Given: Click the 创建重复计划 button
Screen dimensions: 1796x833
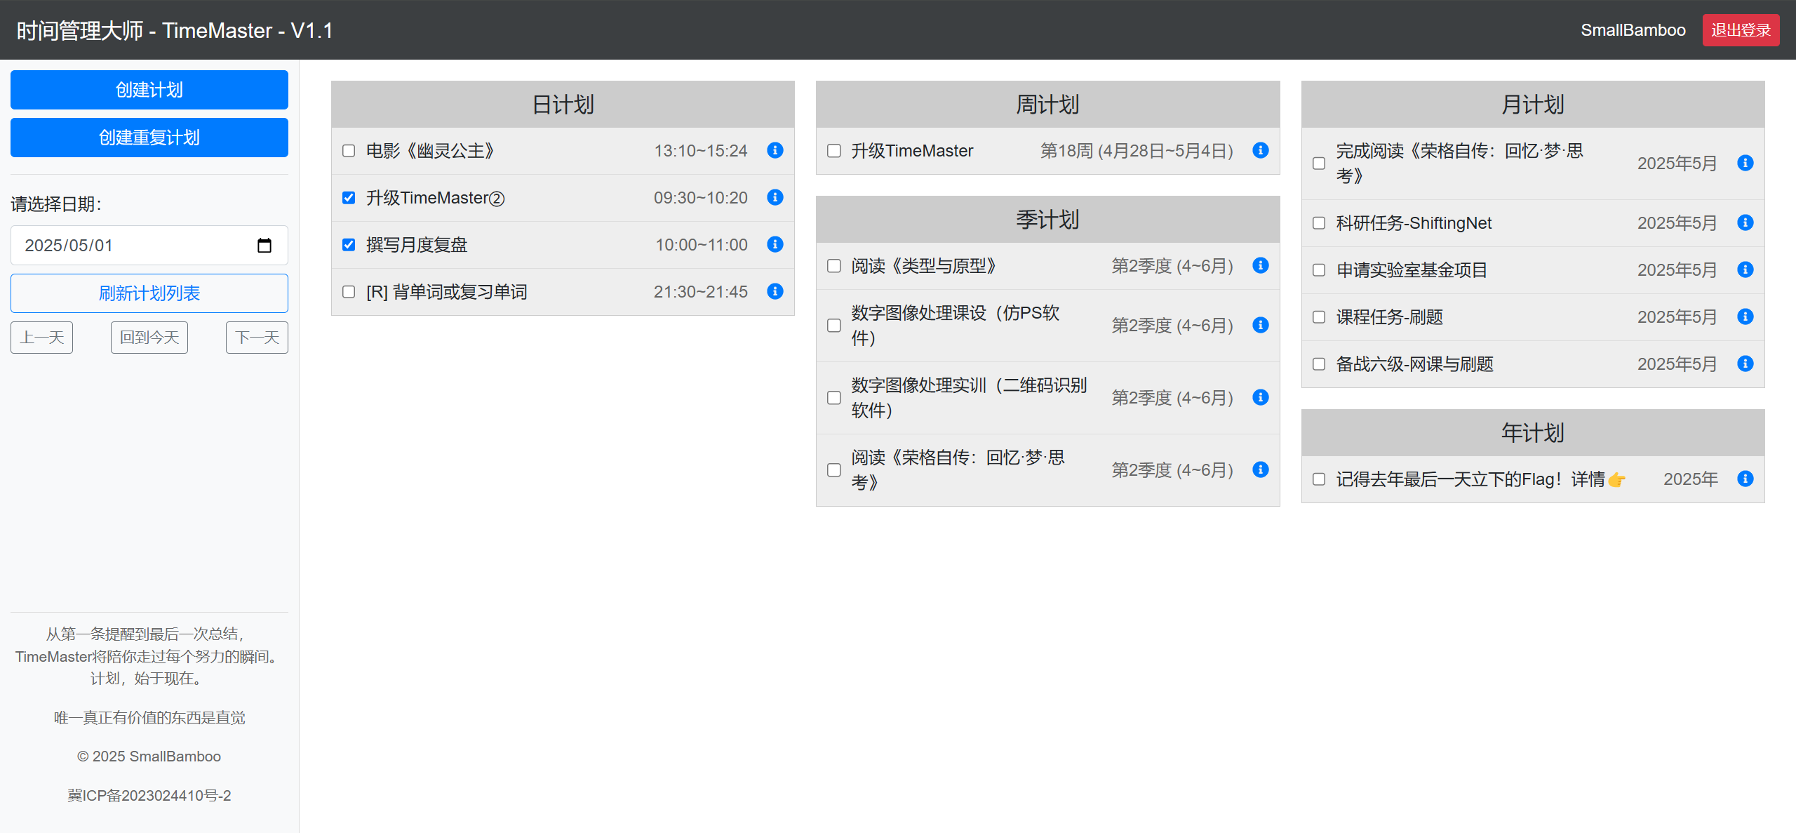Looking at the screenshot, I should tap(149, 138).
